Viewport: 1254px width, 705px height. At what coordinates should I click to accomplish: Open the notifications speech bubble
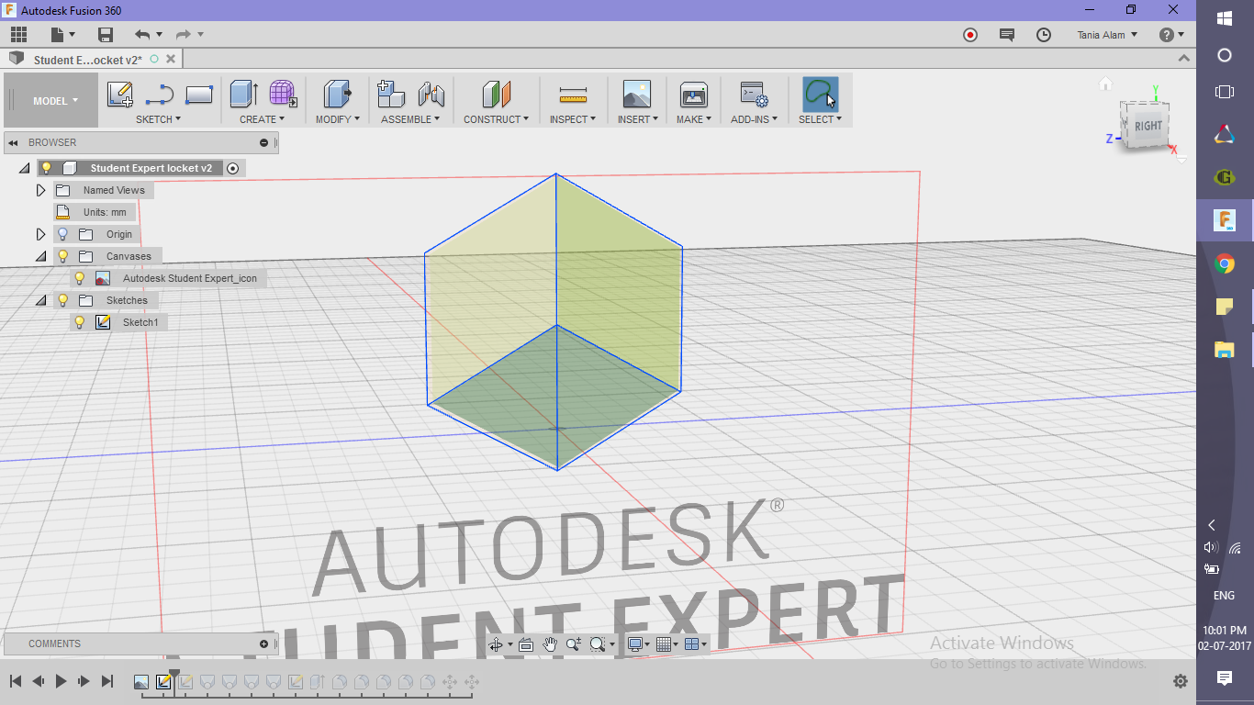pos(1007,35)
